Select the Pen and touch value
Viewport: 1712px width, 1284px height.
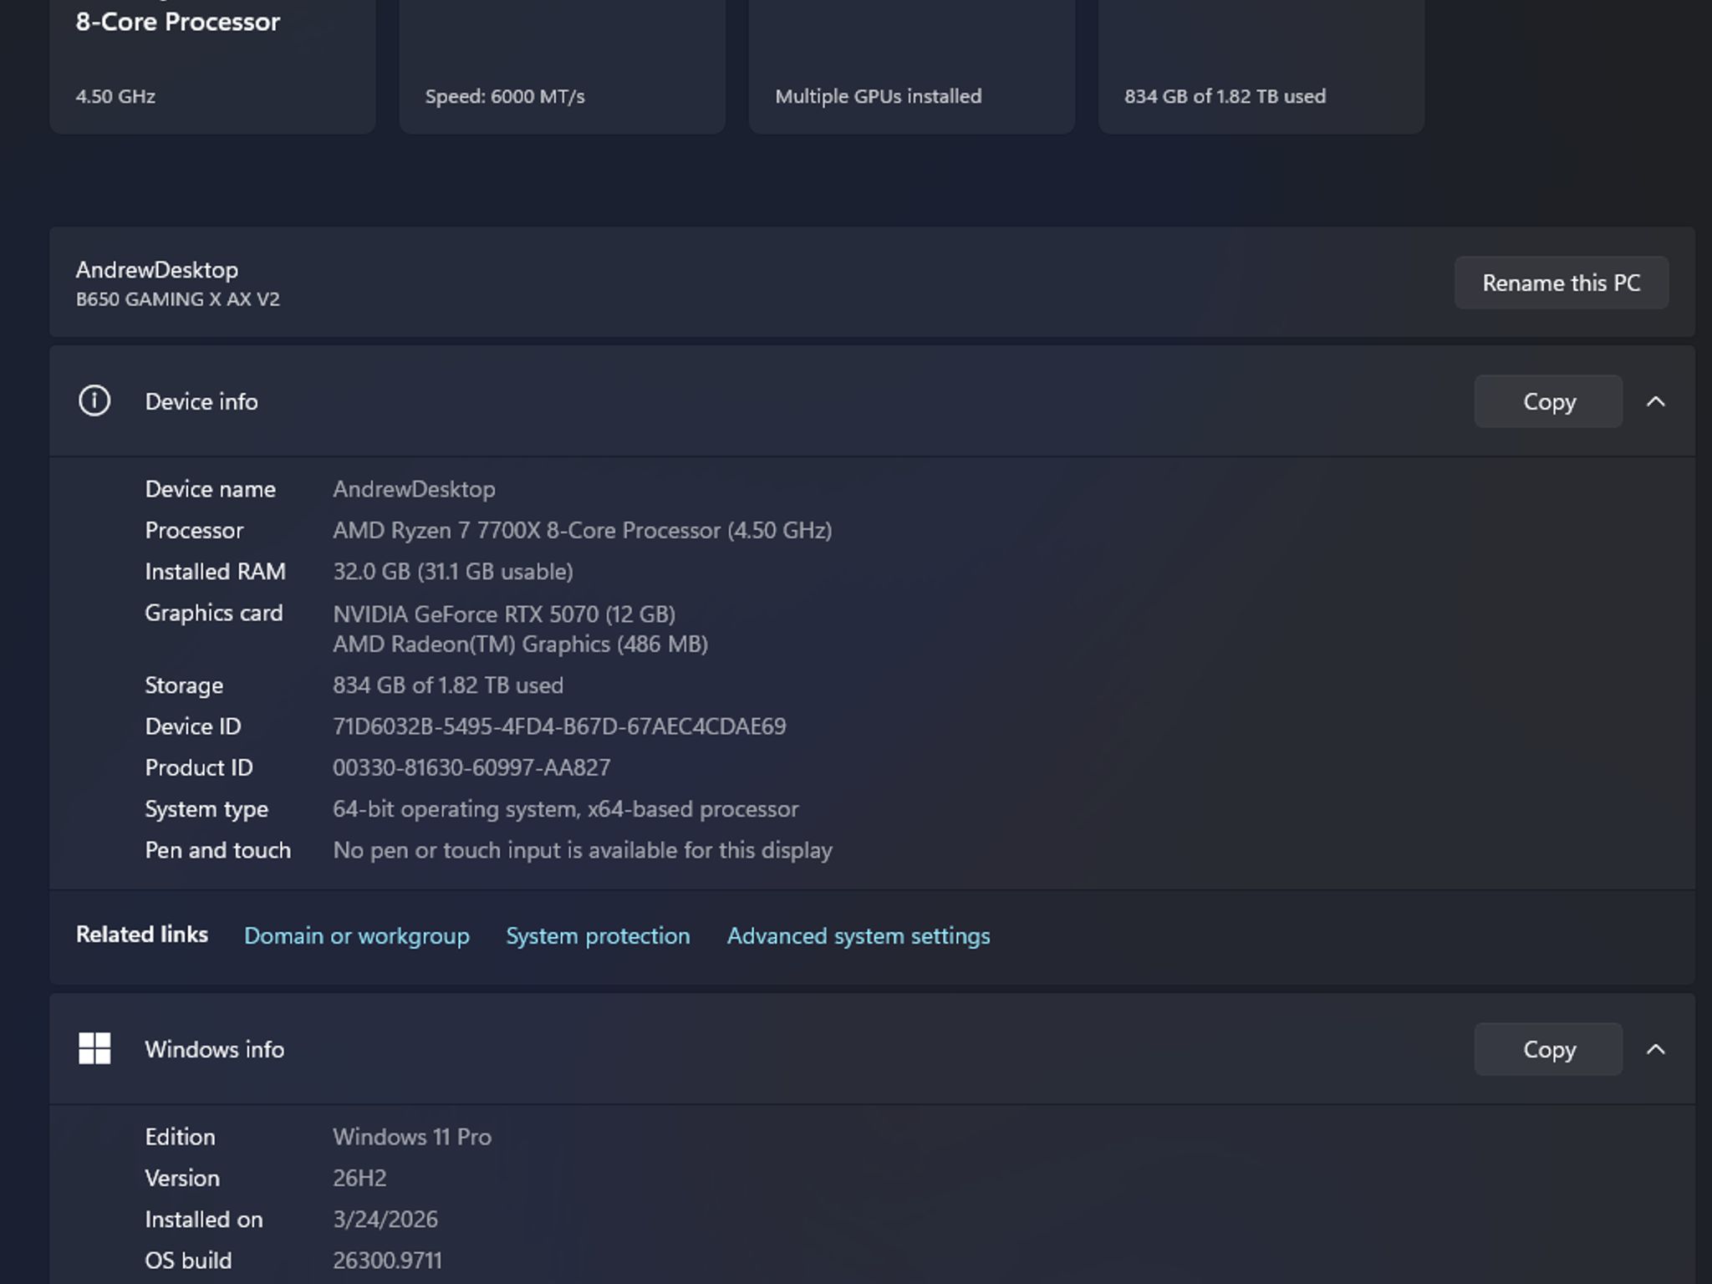point(583,850)
